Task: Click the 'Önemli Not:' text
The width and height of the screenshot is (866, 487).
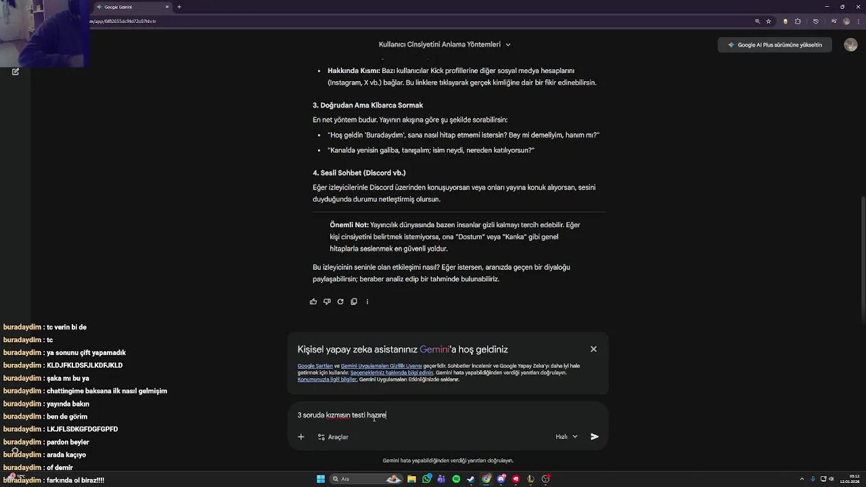Action: [x=349, y=225]
